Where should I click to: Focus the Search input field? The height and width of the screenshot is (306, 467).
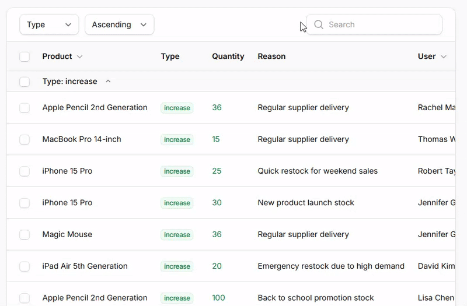point(374,24)
